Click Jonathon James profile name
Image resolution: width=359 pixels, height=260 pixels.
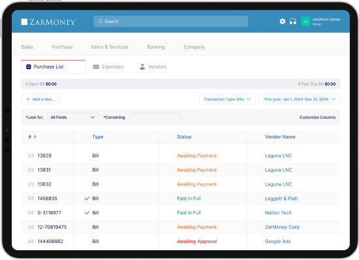pyautogui.click(x=326, y=20)
